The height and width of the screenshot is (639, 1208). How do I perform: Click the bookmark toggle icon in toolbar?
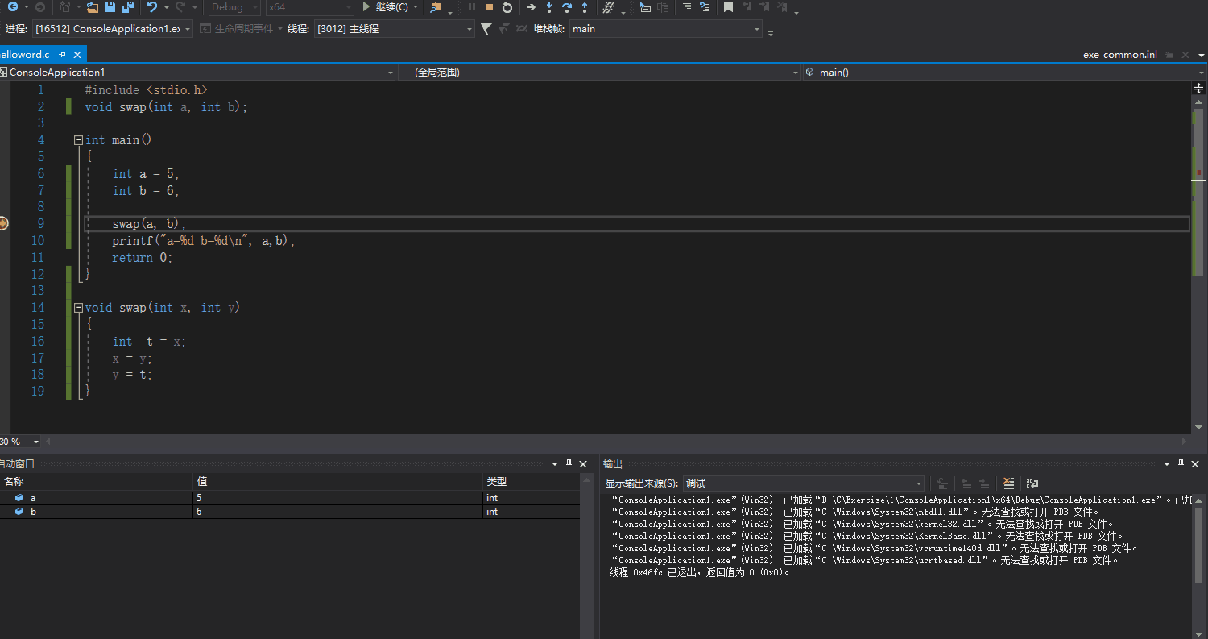[x=728, y=7]
